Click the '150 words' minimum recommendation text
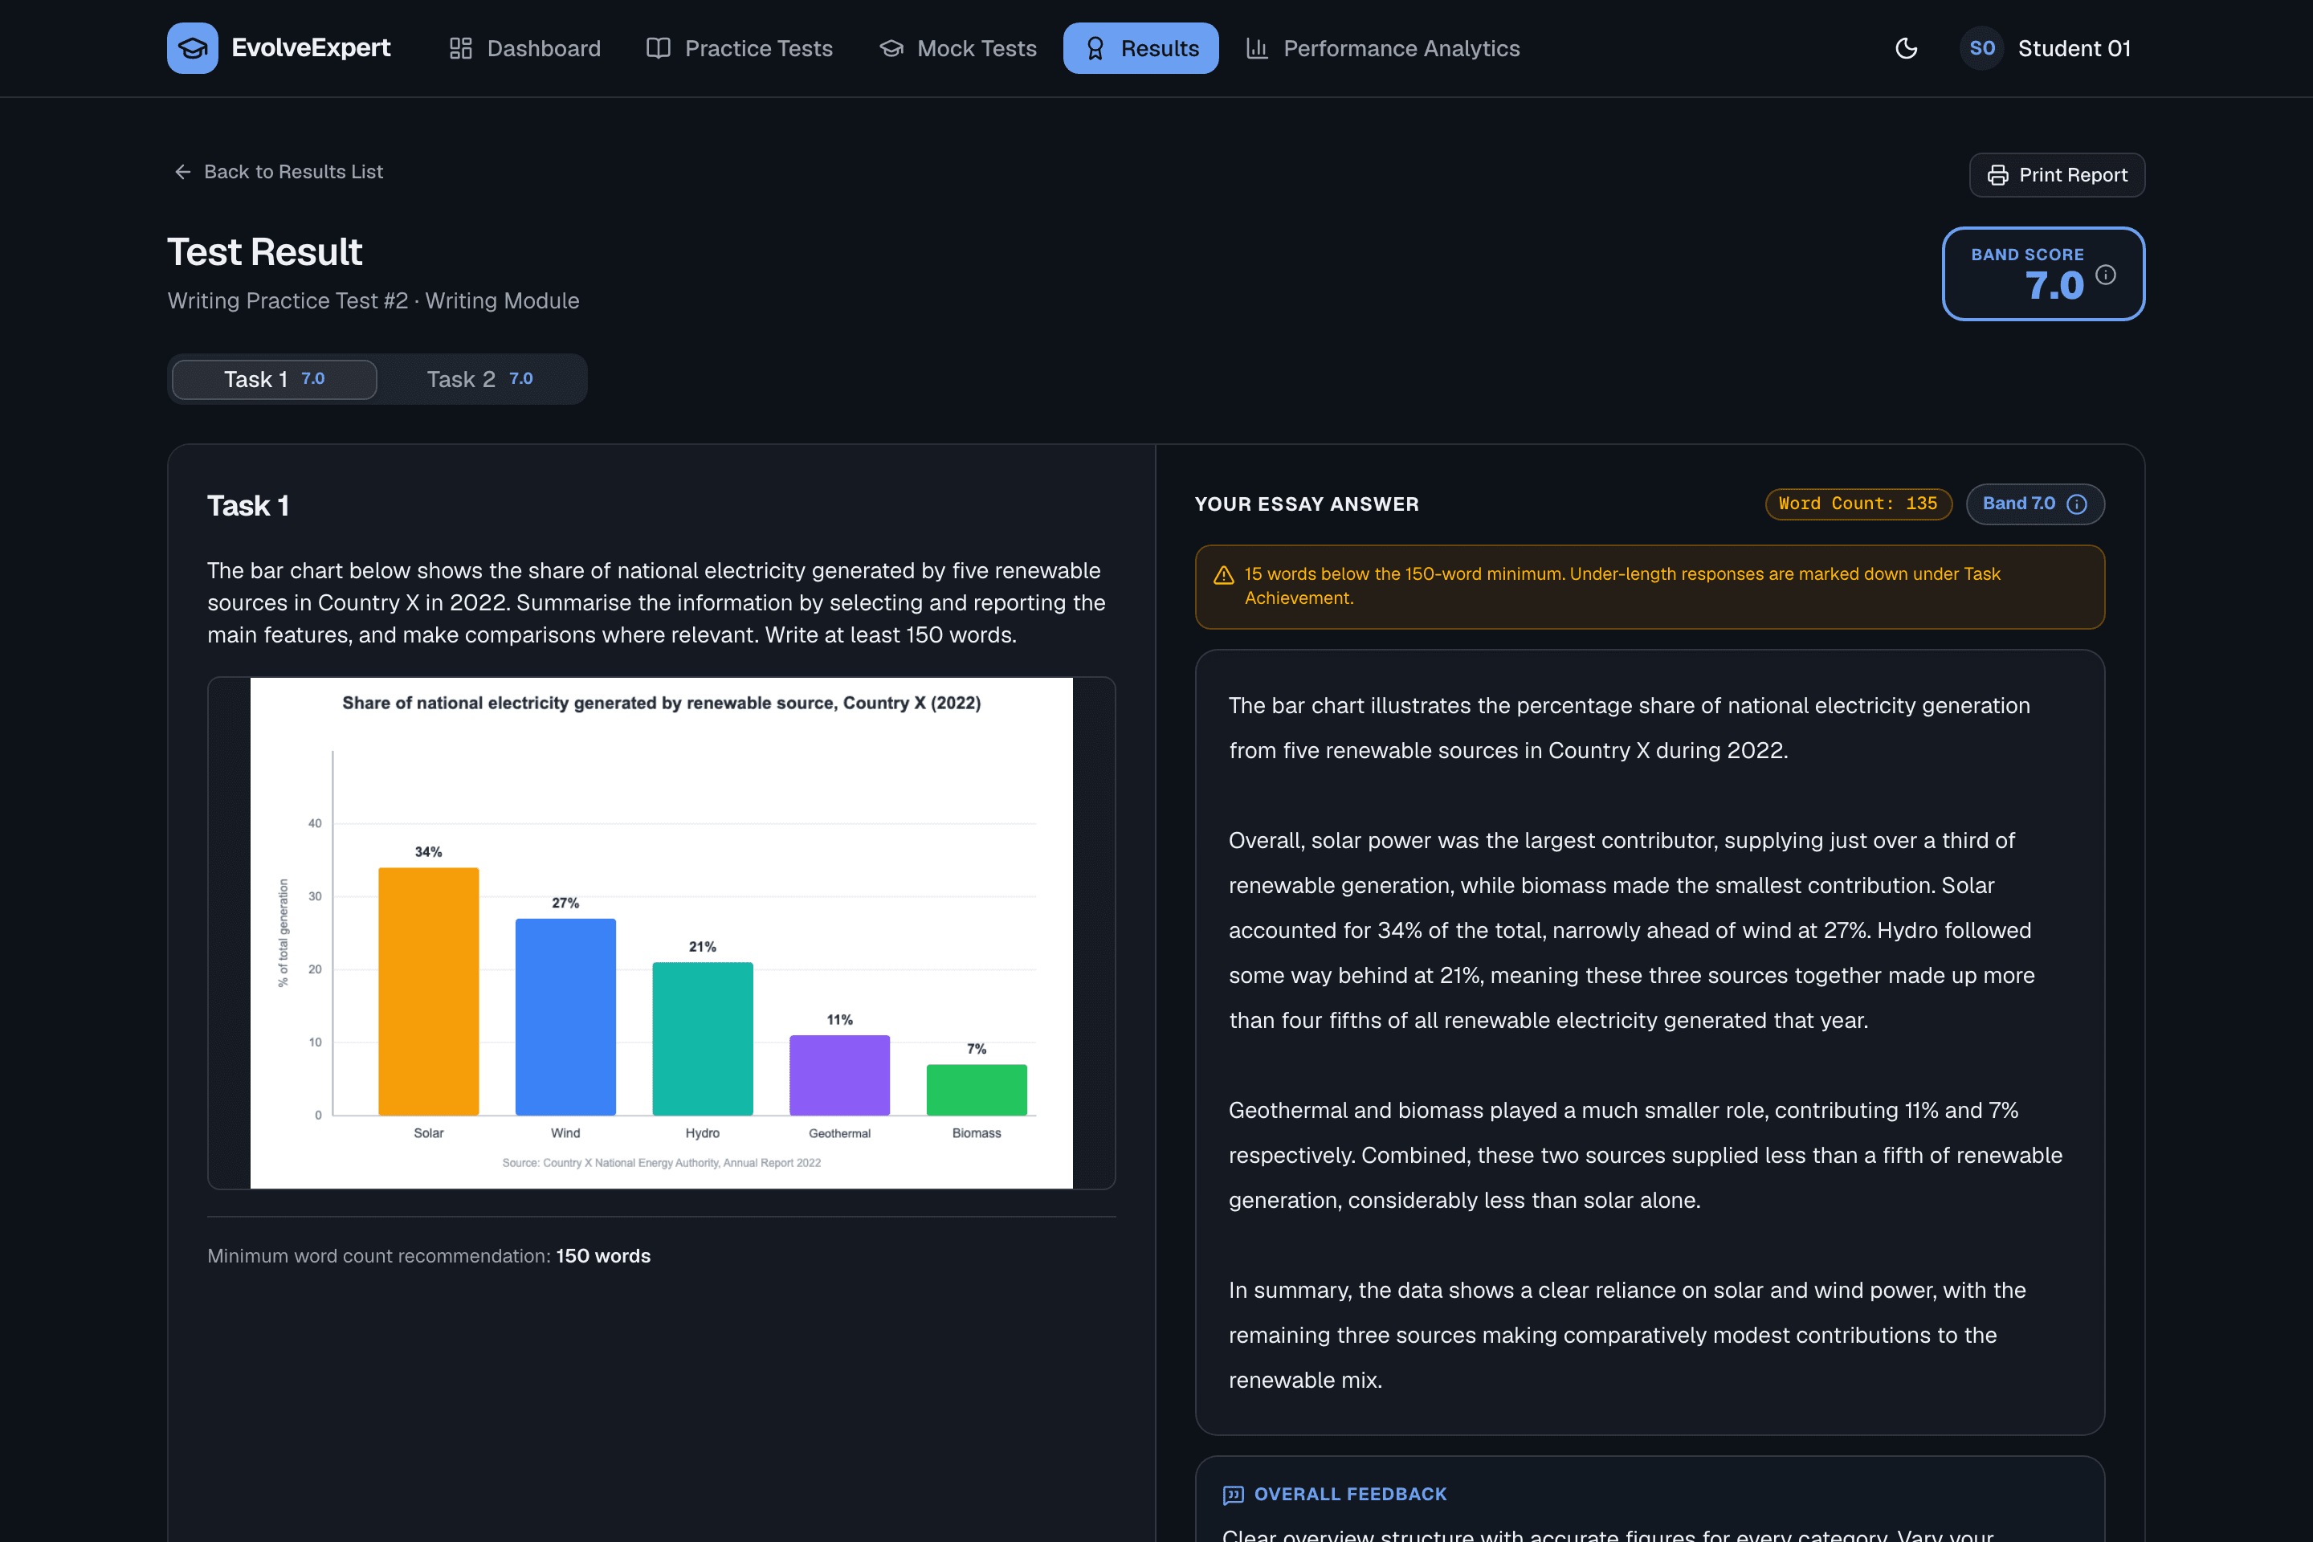 [603, 1256]
